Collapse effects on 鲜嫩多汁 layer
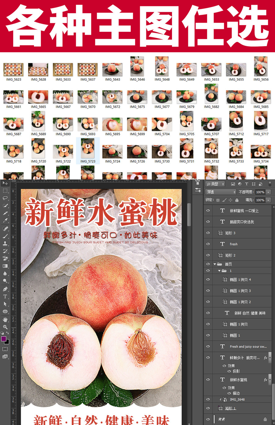The width and height of the screenshot is (275, 425). click(270, 357)
